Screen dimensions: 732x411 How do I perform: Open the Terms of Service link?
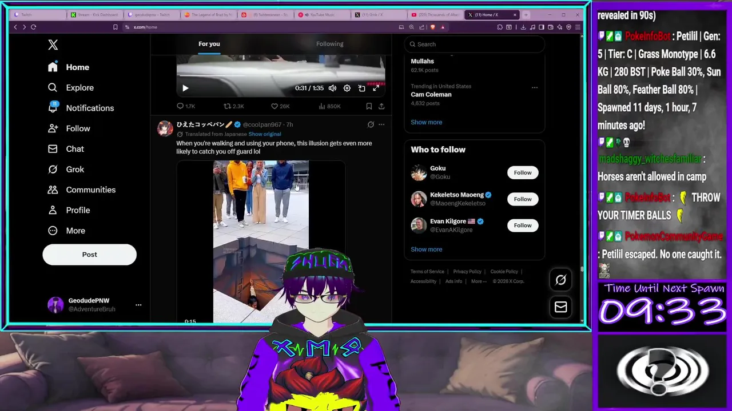point(427,272)
